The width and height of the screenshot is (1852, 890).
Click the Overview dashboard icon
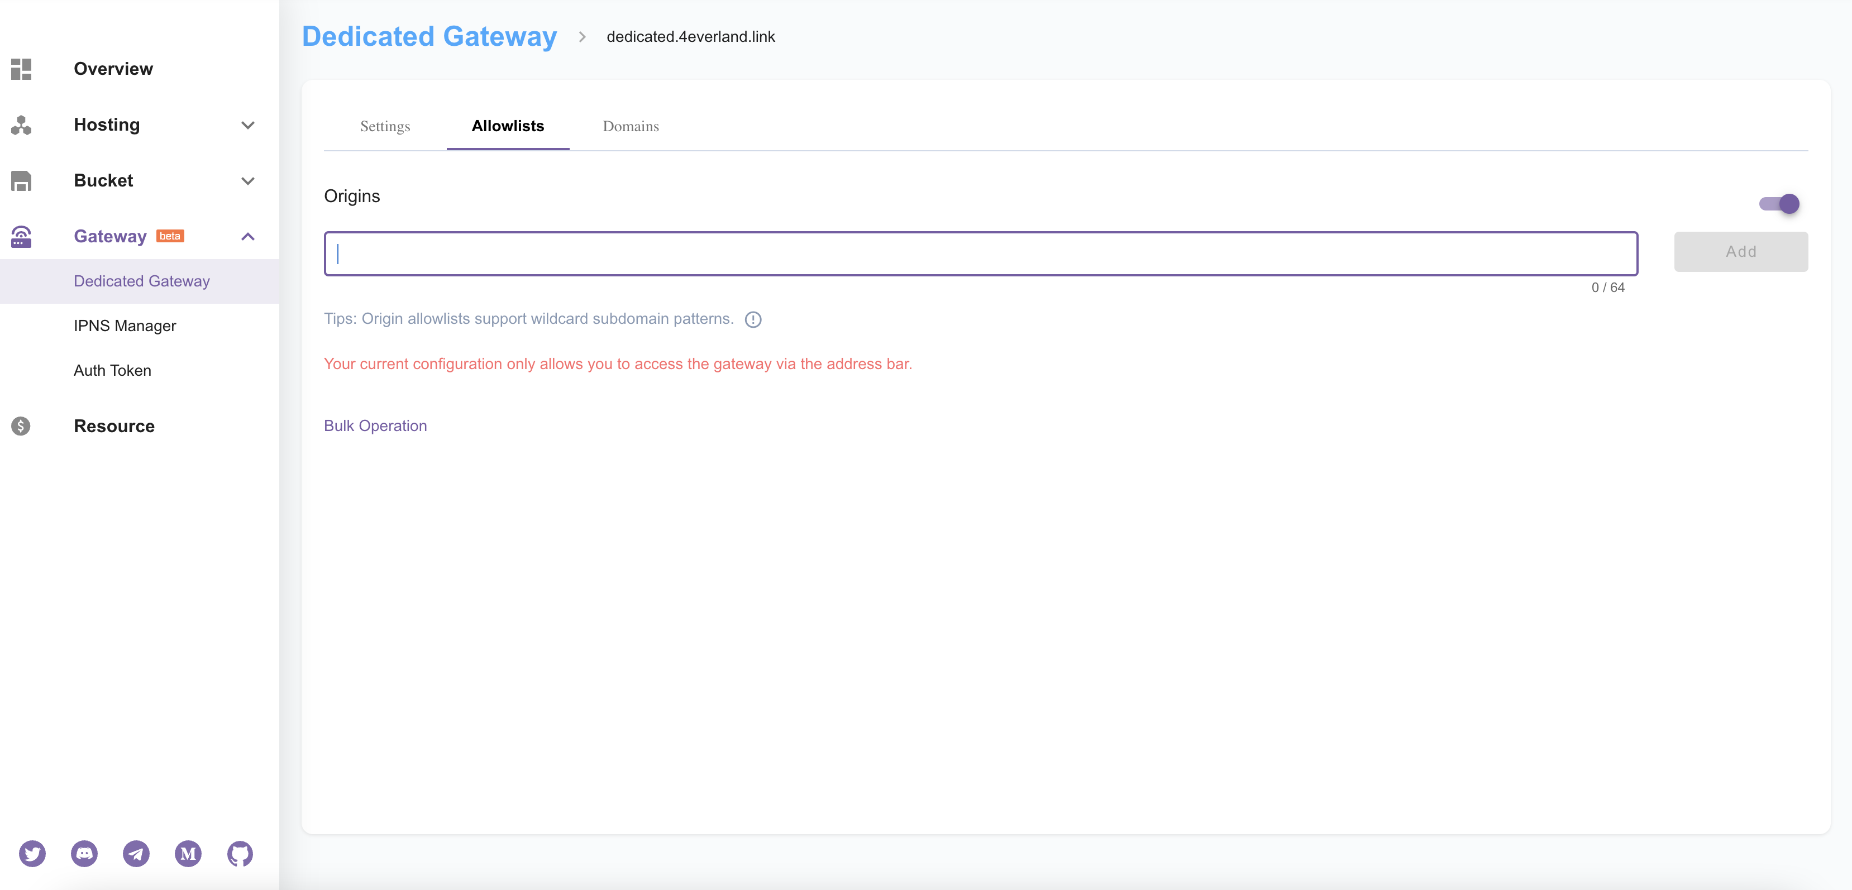point(22,69)
